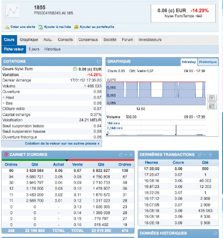Switch graph to Historique tab
The image size is (223, 238).
coord(208,62)
